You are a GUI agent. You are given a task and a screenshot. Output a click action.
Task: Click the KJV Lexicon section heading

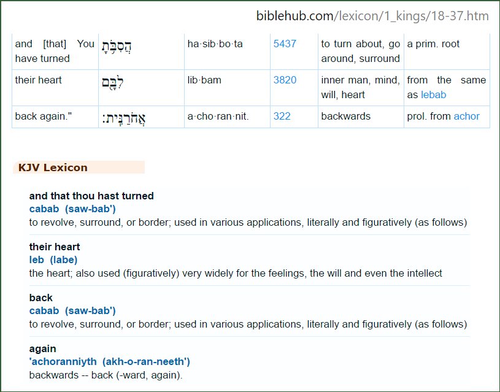click(x=53, y=167)
